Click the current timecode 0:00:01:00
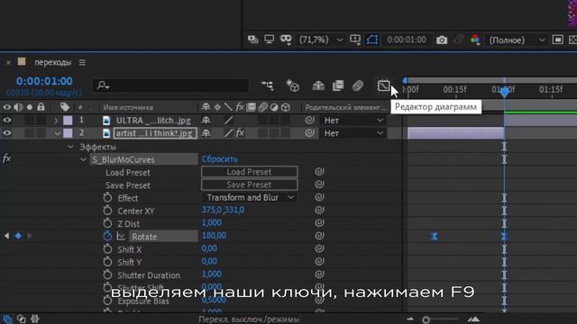The image size is (577, 324). pyautogui.click(x=44, y=81)
